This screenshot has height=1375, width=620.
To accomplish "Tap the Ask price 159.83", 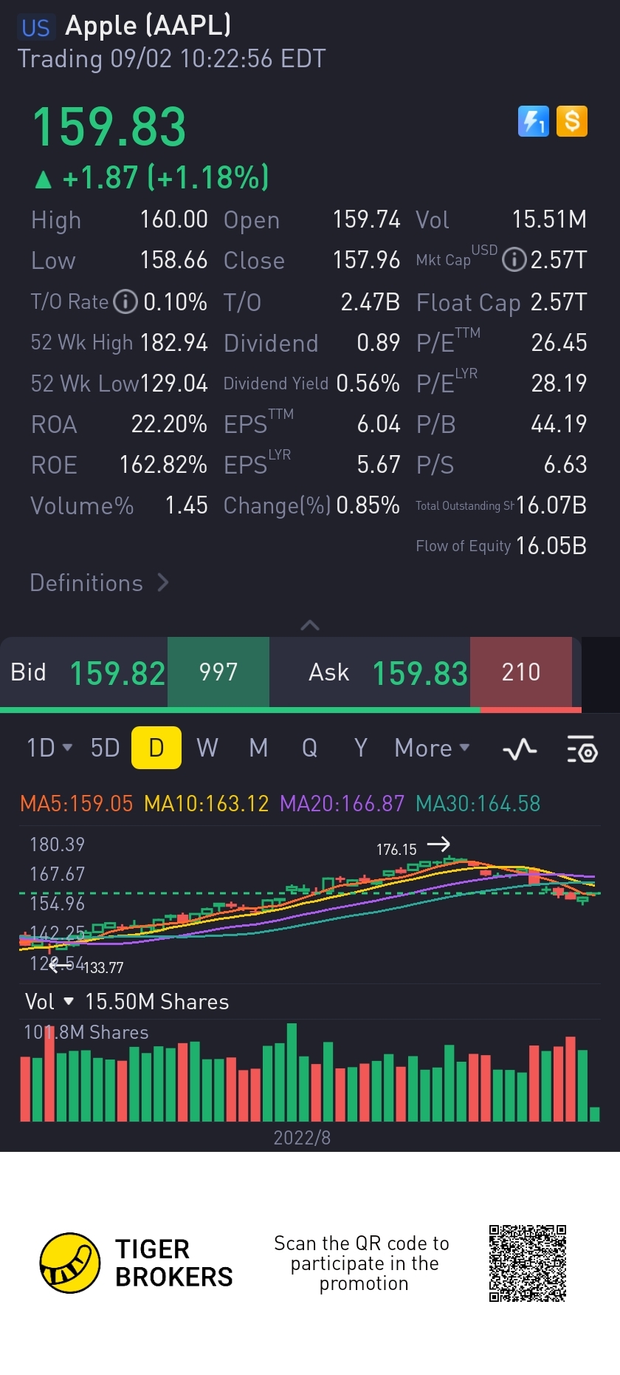I will click(420, 673).
